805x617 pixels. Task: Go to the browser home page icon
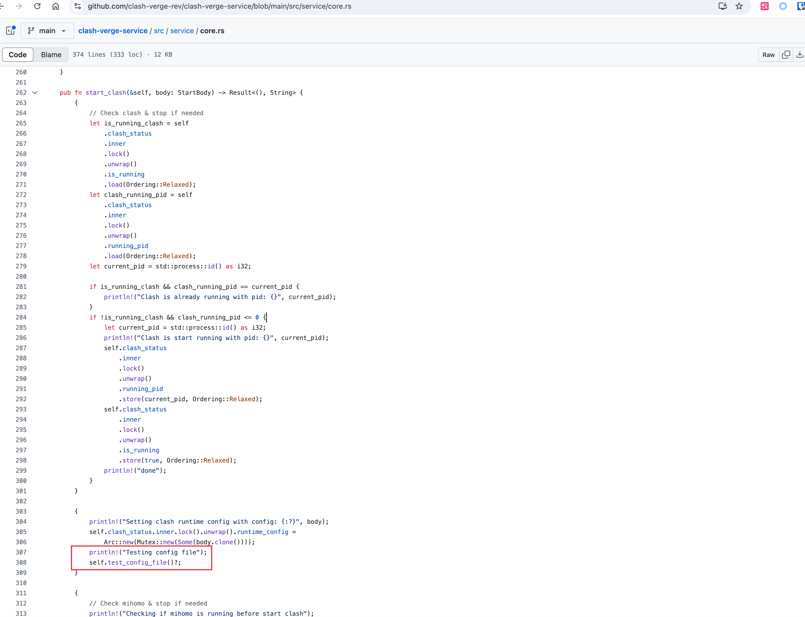pos(55,6)
